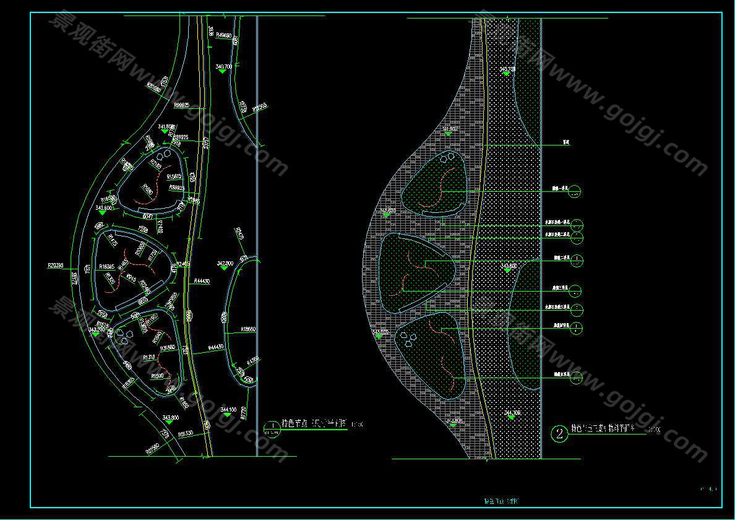Screen dimensions: 735x520
Task: Click the numbered circle 2 drawing title bubble
Action: click(559, 434)
